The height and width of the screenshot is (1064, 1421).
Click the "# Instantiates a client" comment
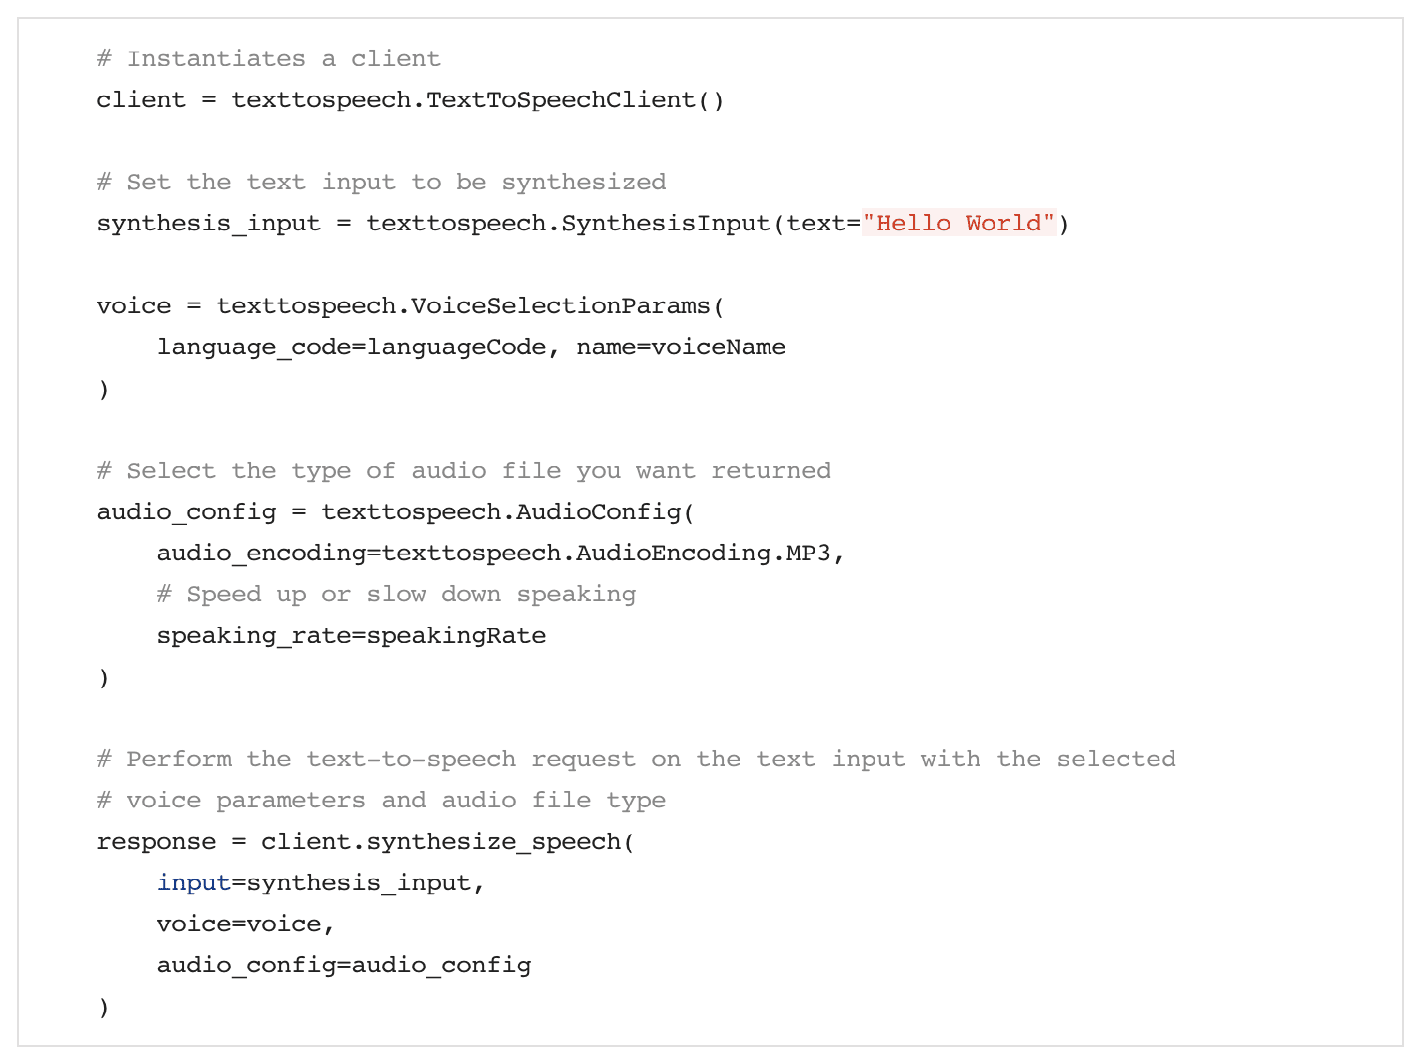point(268,59)
